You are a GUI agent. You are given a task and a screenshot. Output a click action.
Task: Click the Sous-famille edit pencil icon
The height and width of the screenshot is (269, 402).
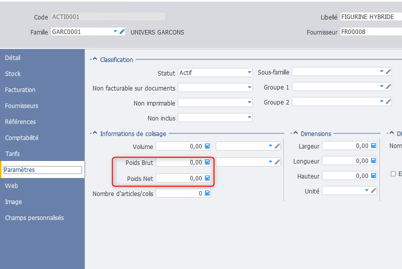(388, 71)
